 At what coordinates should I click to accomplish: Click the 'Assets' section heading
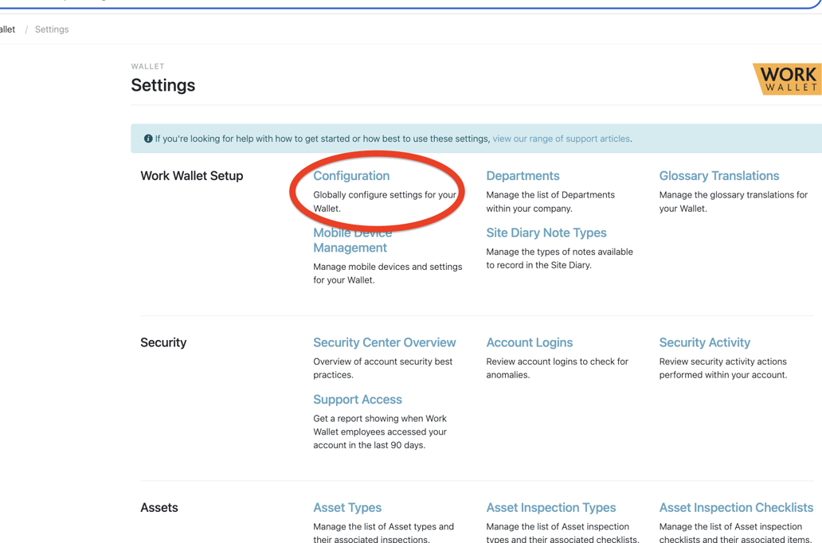(x=159, y=507)
